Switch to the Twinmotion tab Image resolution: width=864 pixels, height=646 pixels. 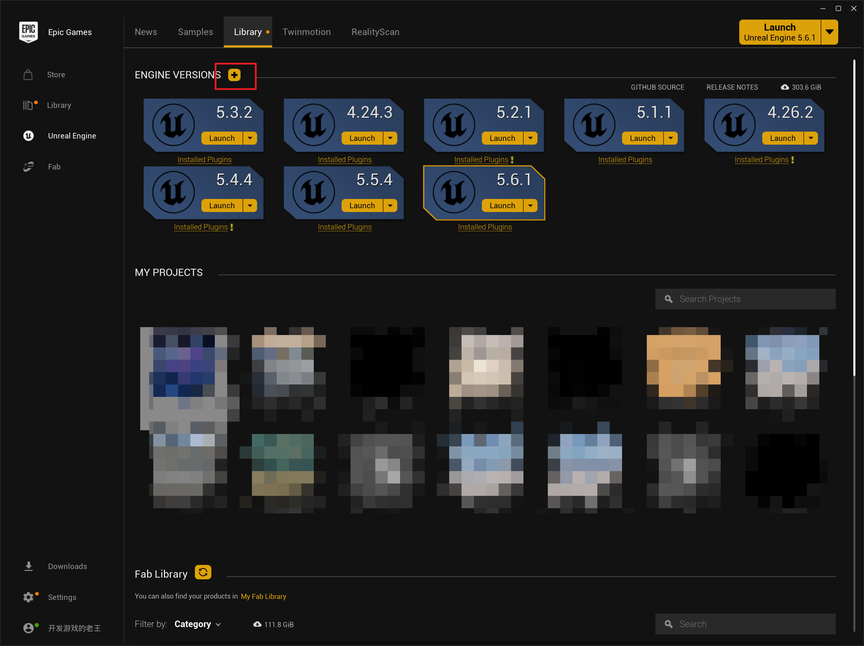coord(306,32)
